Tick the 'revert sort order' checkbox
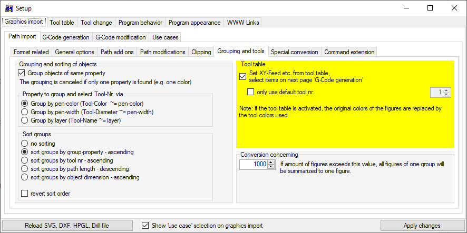 click(24, 194)
